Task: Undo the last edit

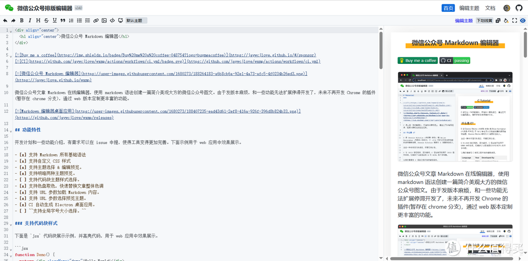Action: (x=5, y=20)
